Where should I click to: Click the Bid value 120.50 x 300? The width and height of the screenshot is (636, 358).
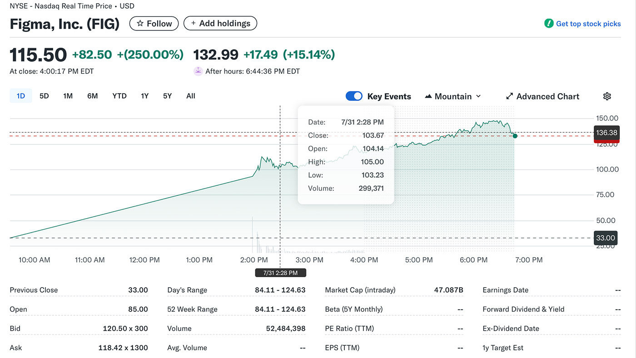(x=125, y=328)
